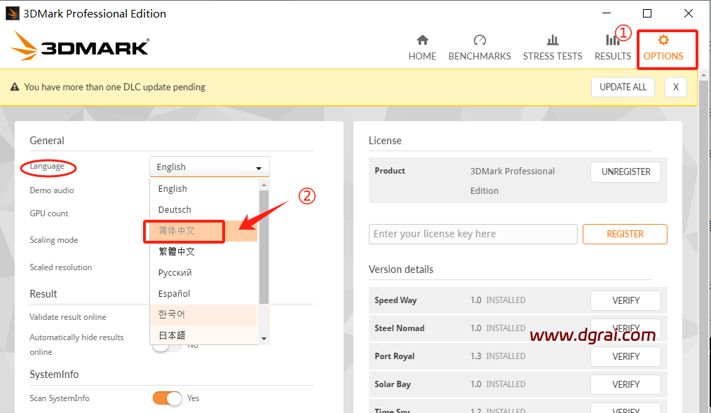711x413 pixels.
Task: Click the language list scroll down arrow
Action: [264, 338]
